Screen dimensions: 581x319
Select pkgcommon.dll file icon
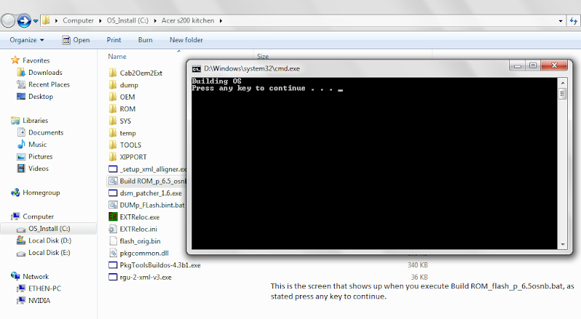click(113, 253)
